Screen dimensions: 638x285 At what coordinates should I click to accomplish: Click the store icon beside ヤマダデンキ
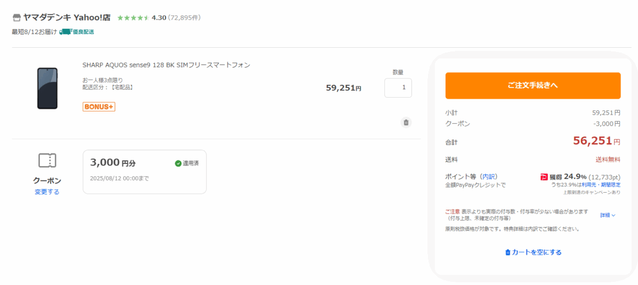[x=16, y=18]
